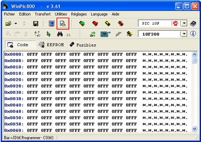
Task: Switch to the Fusibles tab
Action: (83, 45)
